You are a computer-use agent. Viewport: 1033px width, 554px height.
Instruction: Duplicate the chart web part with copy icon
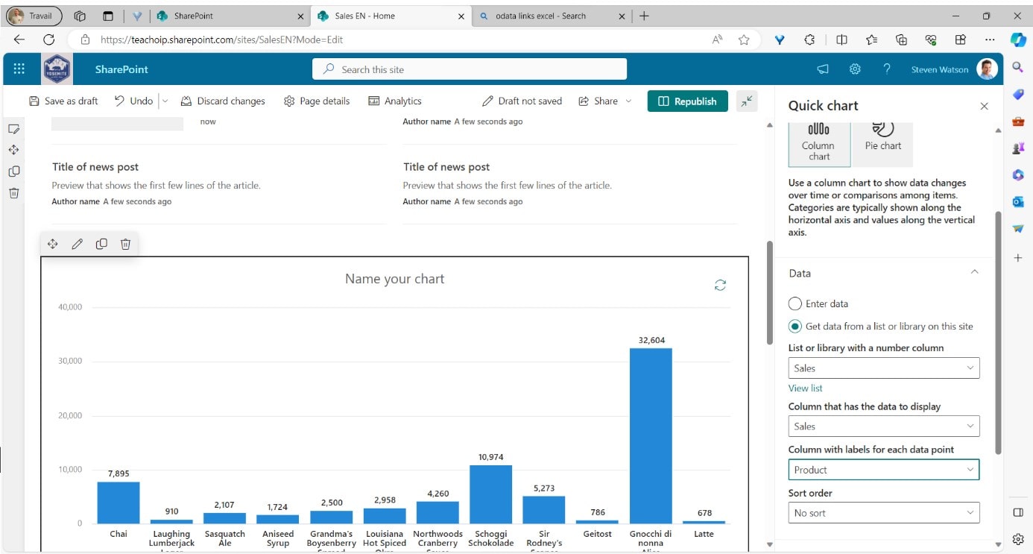point(101,244)
